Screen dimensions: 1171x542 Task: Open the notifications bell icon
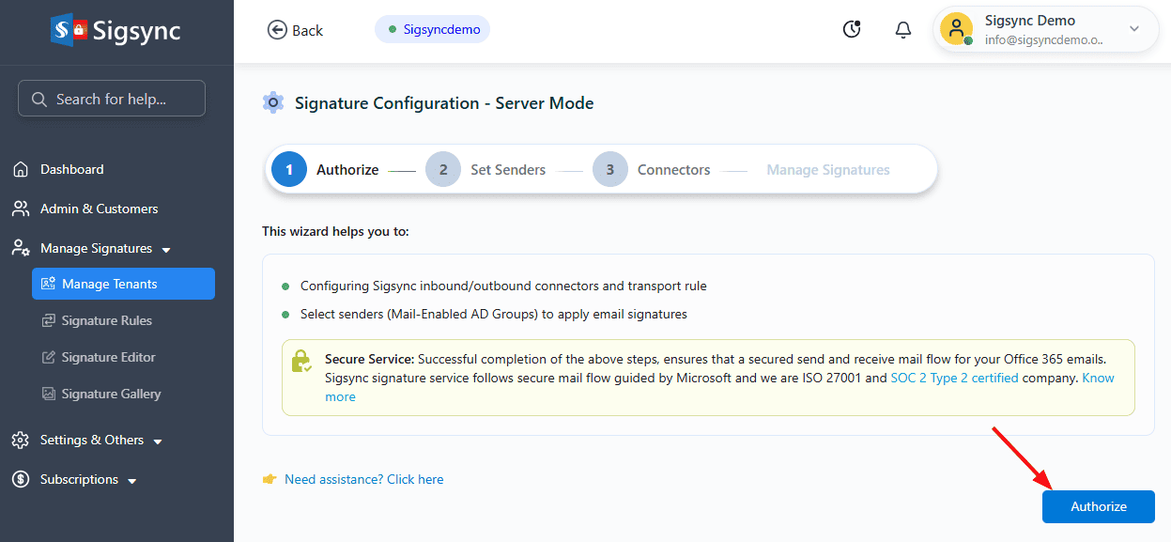tap(902, 30)
